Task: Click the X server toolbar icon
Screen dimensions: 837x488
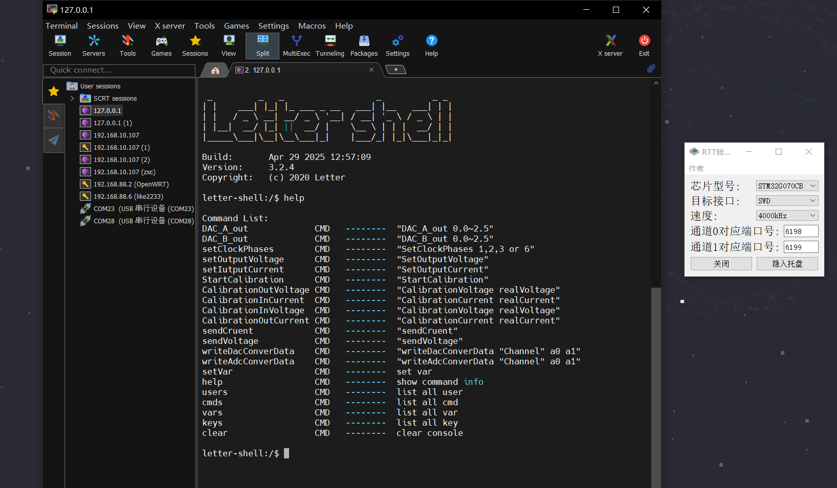Action: (x=610, y=45)
